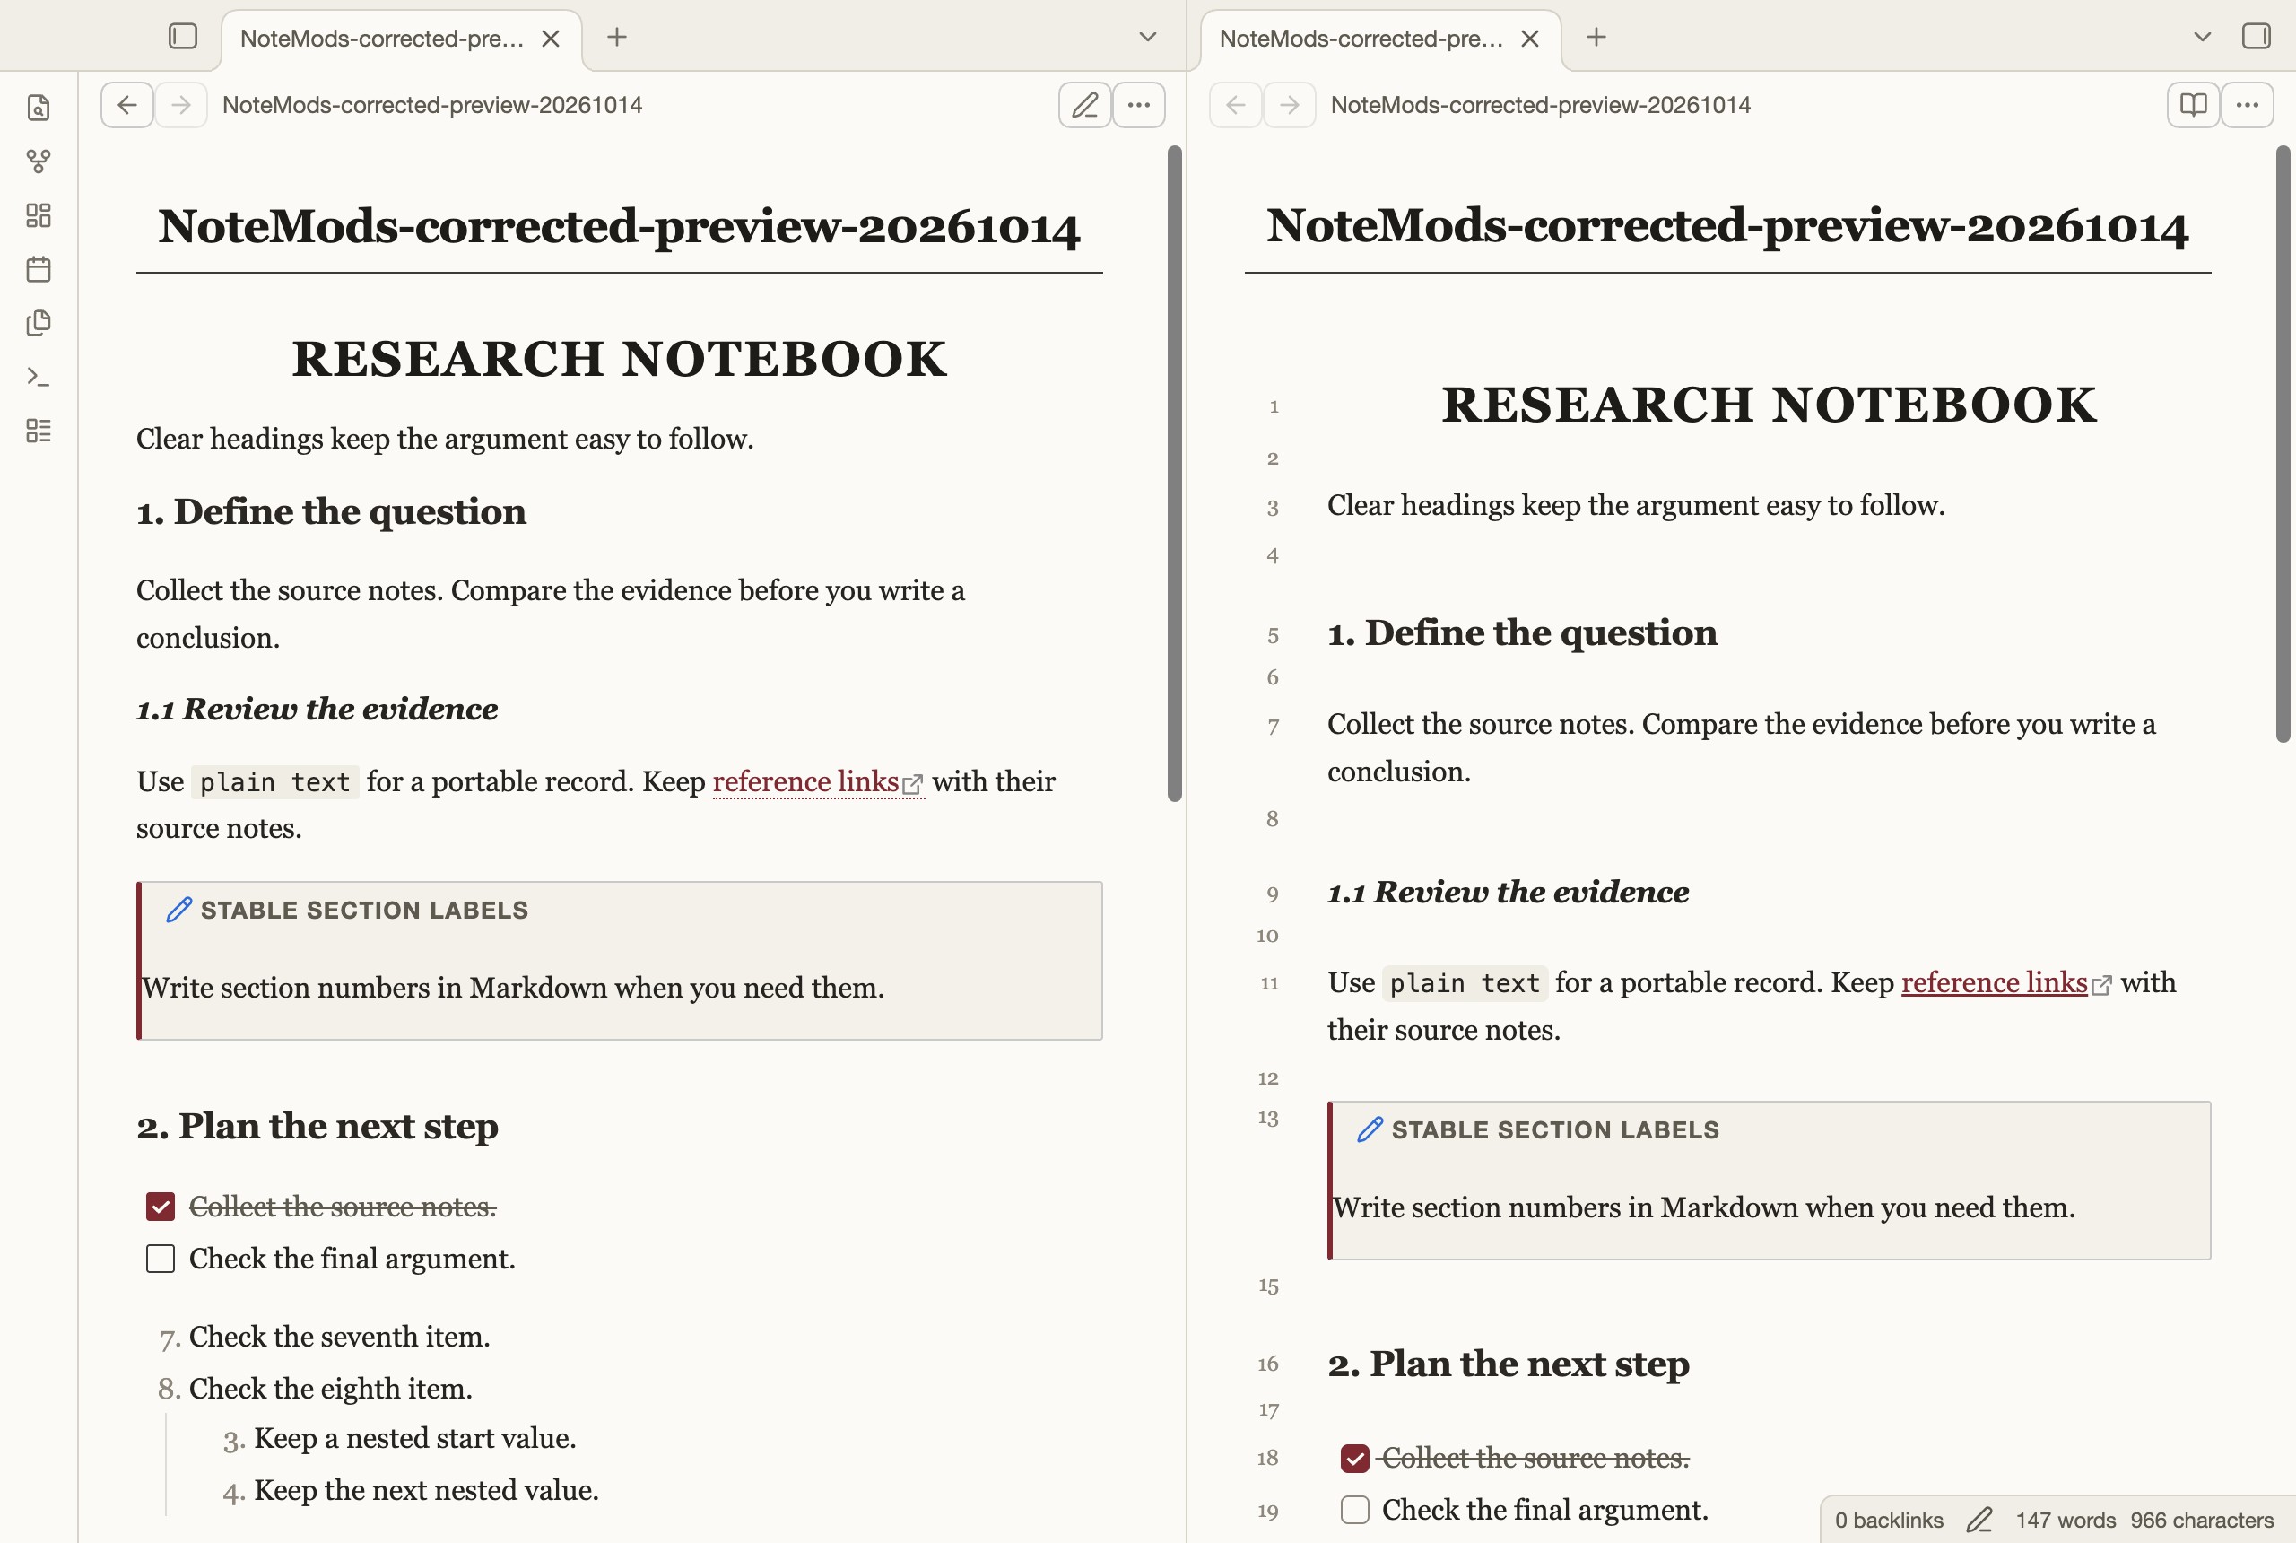Switch left pane to editing mode
This screenshot has width=2296, height=1543.
(x=1084, y=104)
